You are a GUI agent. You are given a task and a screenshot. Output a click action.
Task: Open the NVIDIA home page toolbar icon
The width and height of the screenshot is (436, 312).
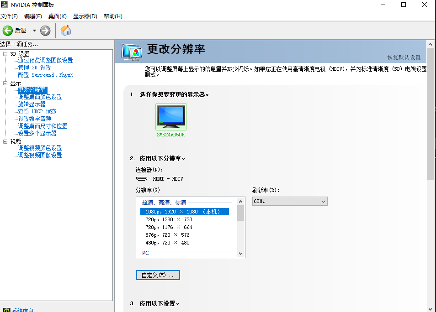[65, 31]
